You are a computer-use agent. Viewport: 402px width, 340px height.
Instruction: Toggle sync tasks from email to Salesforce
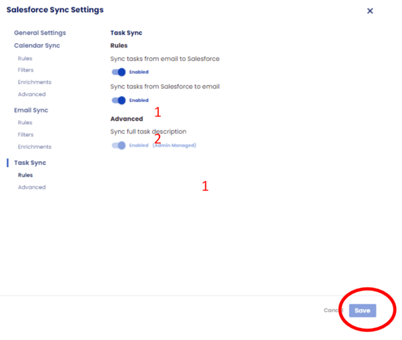pyautogui.click(x=119, y=72)
